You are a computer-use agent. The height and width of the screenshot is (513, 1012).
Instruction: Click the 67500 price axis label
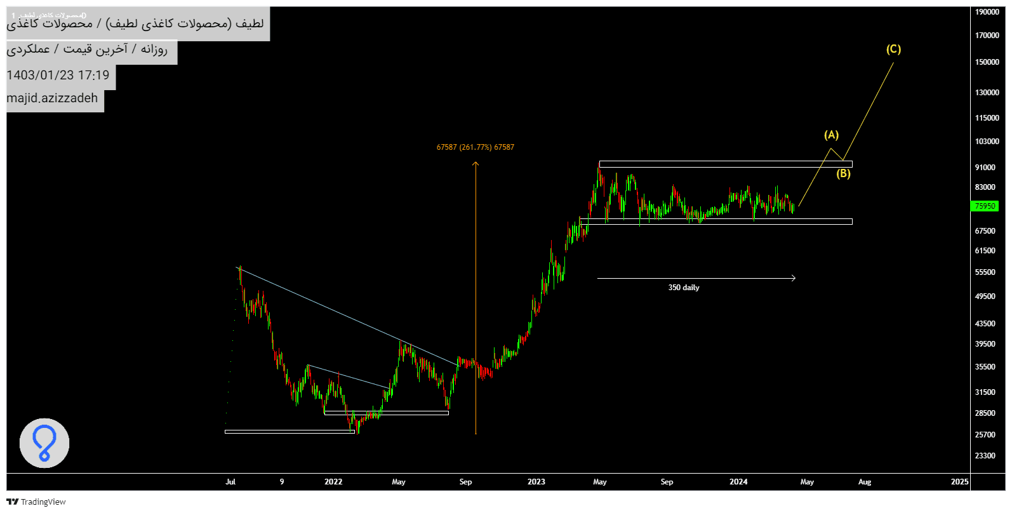click(985, 231)
